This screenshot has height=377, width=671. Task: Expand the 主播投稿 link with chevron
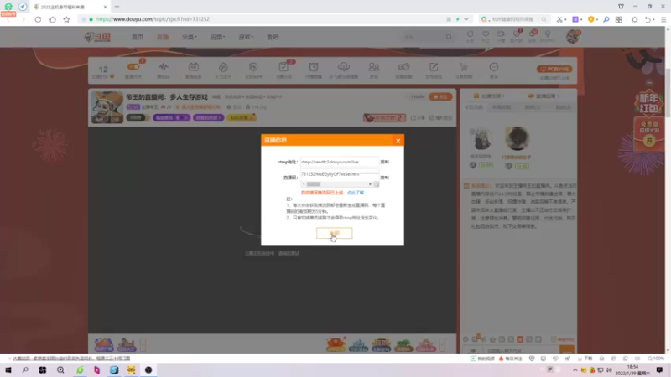(x=489, y=96)
